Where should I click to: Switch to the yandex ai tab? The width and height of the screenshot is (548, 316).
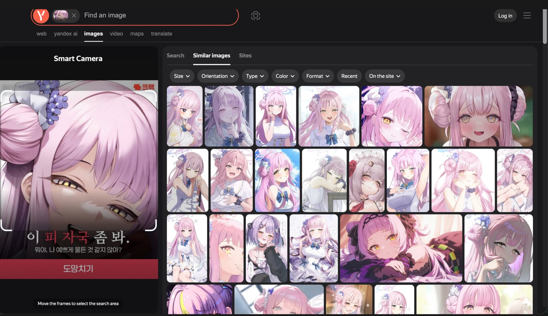[65, 34]
